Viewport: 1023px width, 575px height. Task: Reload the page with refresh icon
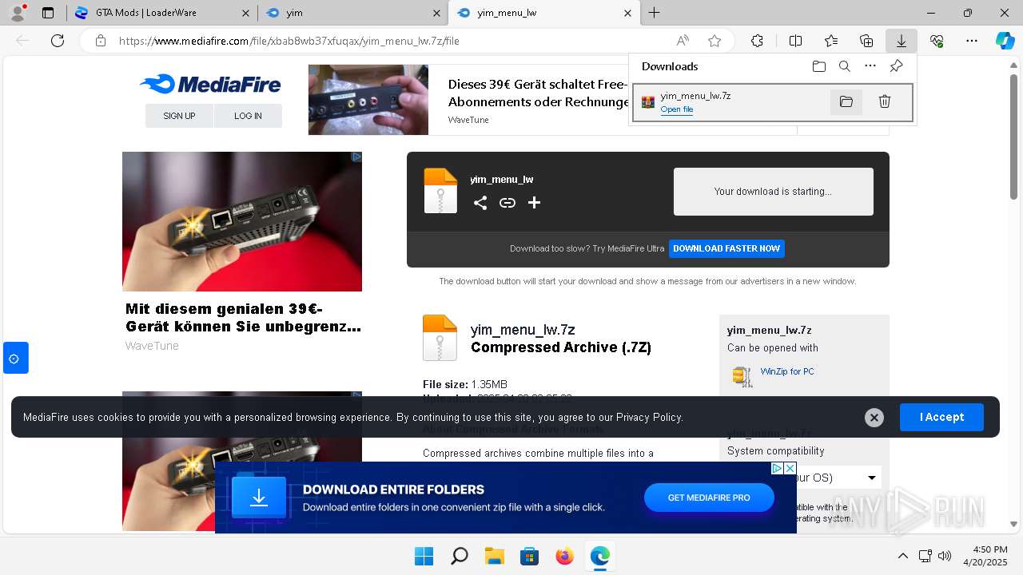(x=58, y=41)
